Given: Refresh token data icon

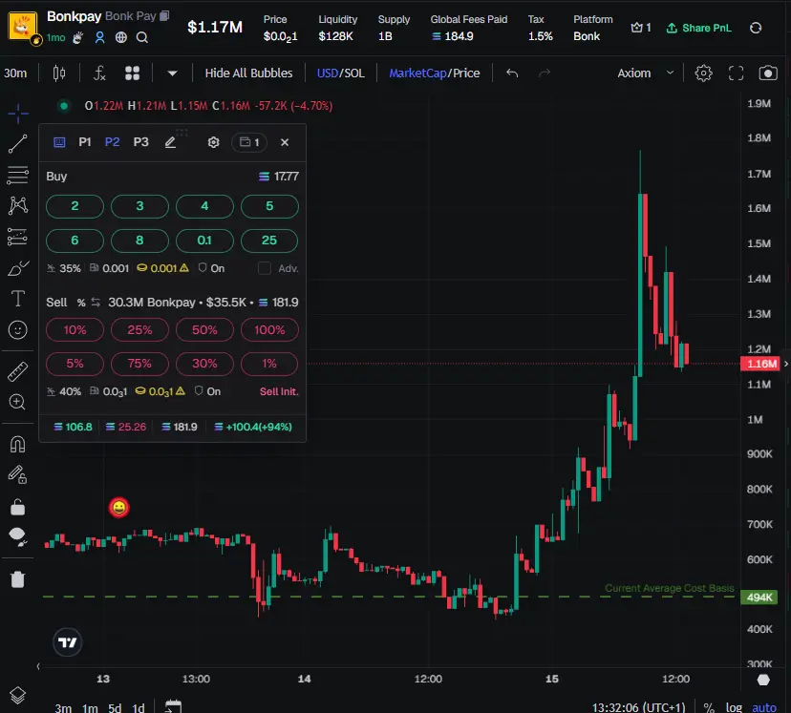Looking at the screenshot, I should click(x=756, y=29).
